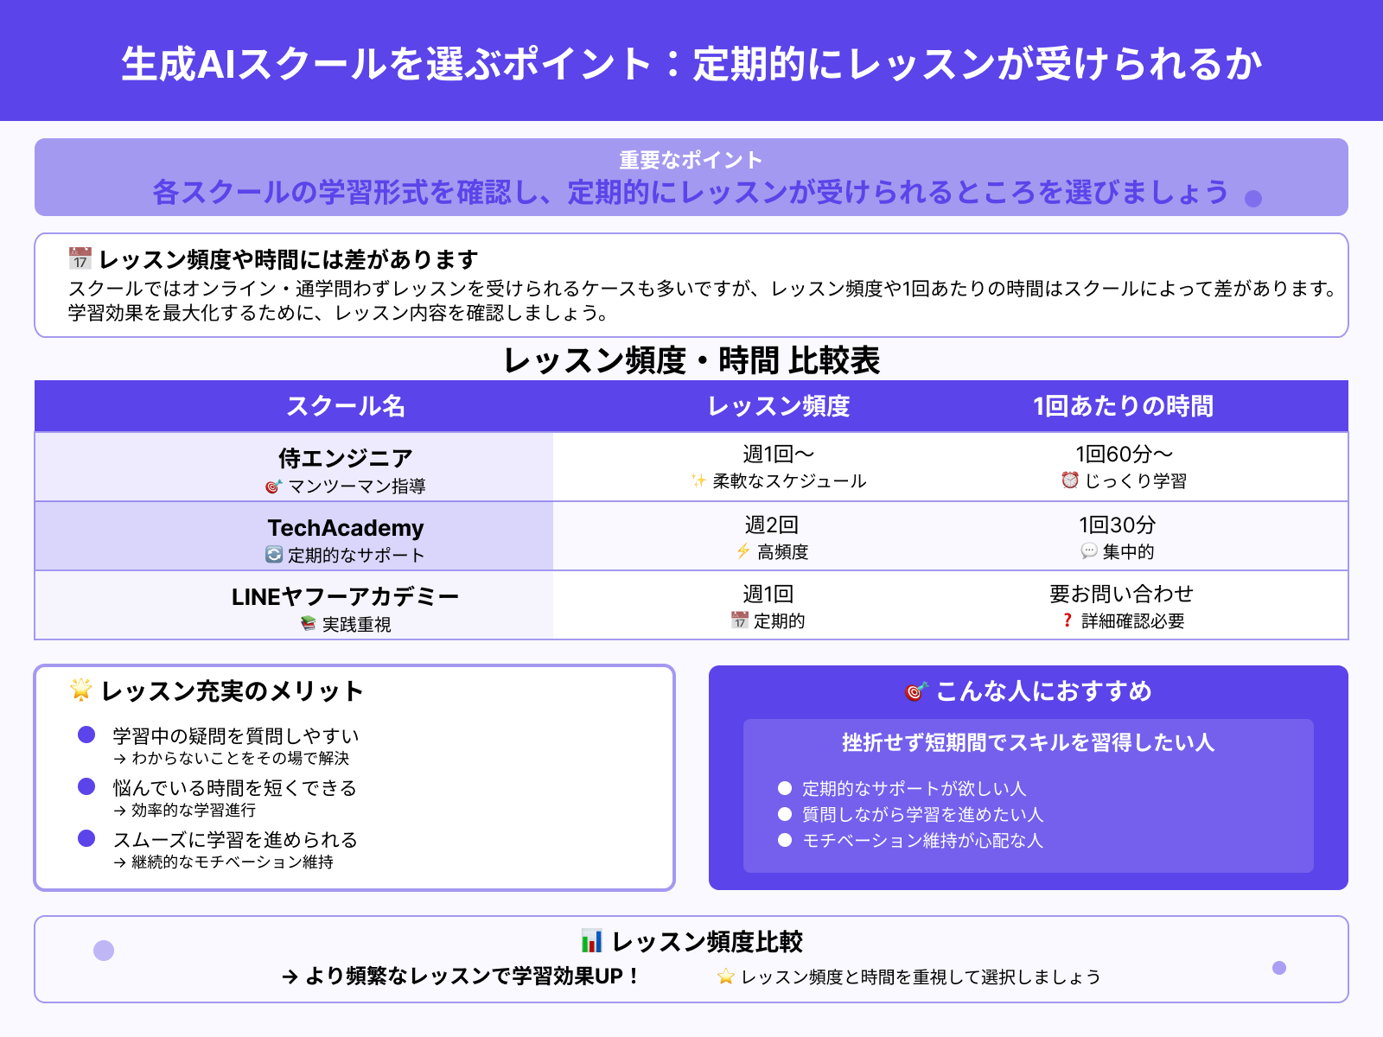Click the 週2回 frequency cell
1383x1037 pixels.
(772, 525)
